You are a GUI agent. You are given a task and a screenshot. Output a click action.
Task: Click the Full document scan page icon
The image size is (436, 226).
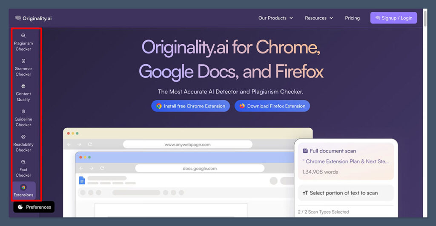[305, 151]
